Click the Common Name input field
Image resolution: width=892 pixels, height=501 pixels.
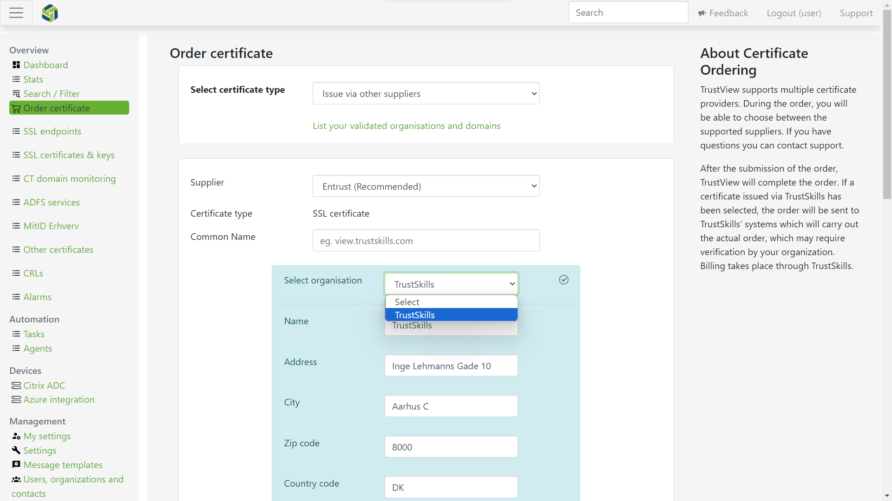(426, 241)
